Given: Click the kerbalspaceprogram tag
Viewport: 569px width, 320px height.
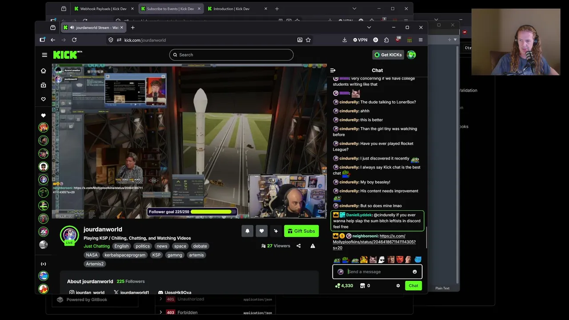Looking at the screenshot, I should [x=125, y=255].
